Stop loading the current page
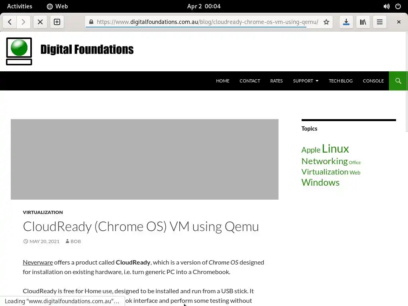 [40, 22]
